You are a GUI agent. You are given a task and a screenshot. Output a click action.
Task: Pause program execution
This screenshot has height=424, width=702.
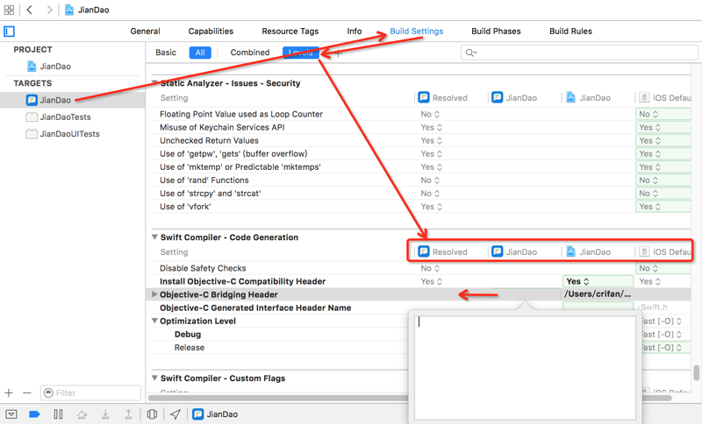[x=58, y=414]
